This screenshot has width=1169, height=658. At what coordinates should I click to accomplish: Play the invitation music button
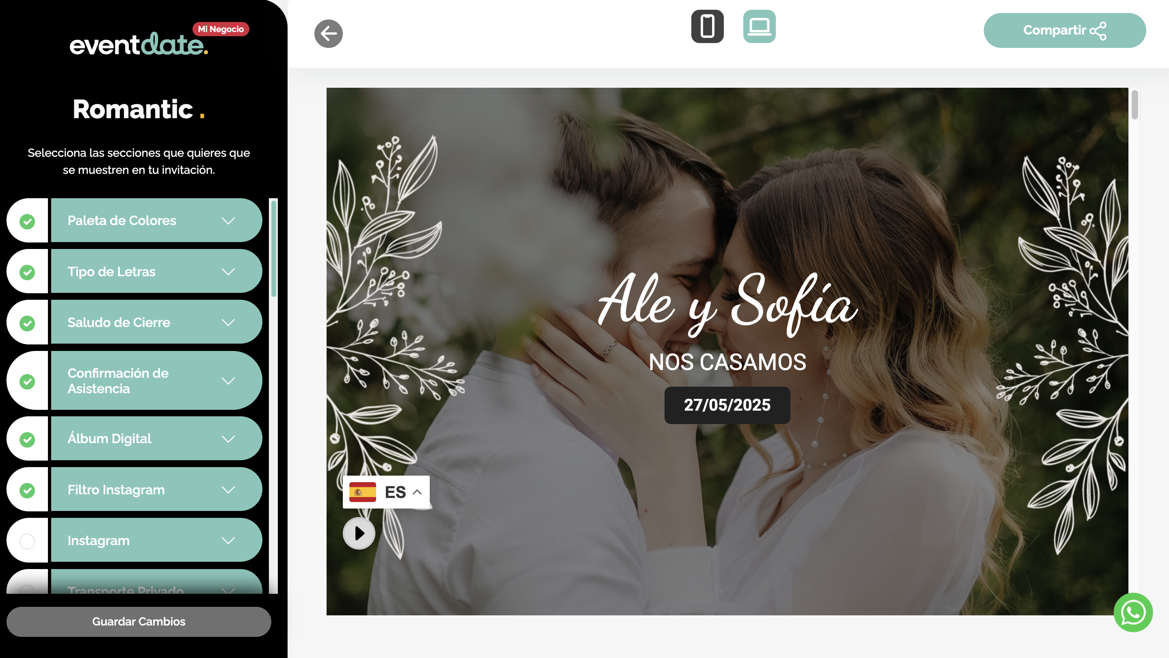pyautogui.click(x=359, y=533)
